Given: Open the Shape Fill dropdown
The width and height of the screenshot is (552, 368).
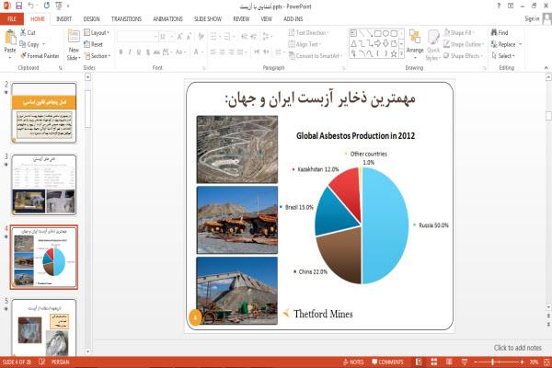Looking at the screenshot, I should pos(459,32).
